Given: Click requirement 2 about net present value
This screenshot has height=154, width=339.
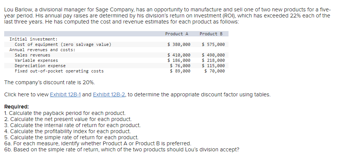Looking at the screenshot, I should 68,119.
